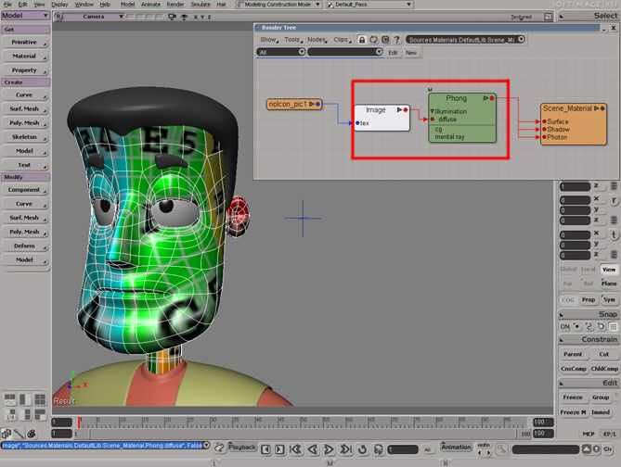Click the Skeleton button in the Create panel
621x467 pixels.
click(x=25, y=136)
